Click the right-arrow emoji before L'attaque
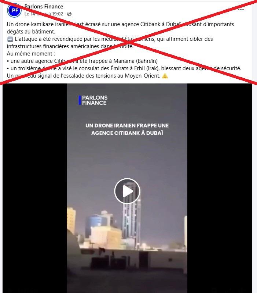Screen dimensions: 257x293 [x=10, y=39]
